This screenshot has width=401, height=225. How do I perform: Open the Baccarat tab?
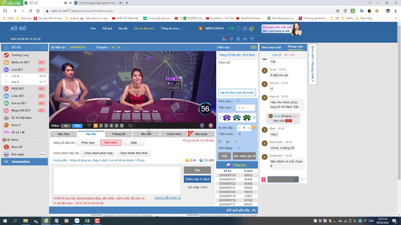(201, 134)
